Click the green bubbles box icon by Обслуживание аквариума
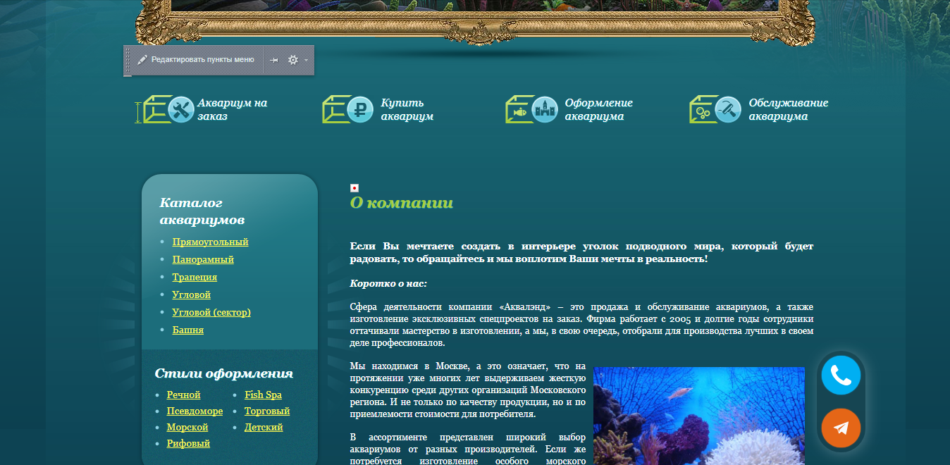Screen dimensions: 950x465 click(703, 109)
